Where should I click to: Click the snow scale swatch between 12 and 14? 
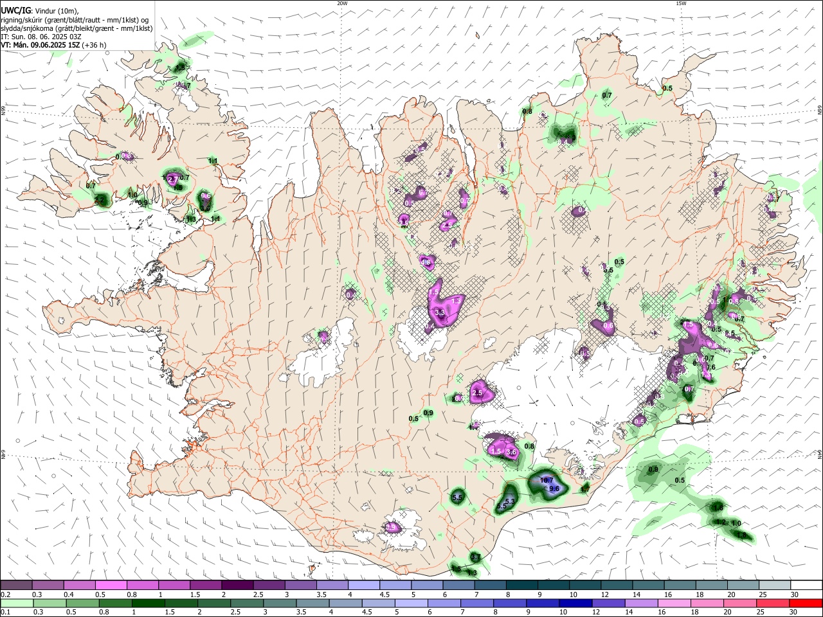(x=617, y=586)
